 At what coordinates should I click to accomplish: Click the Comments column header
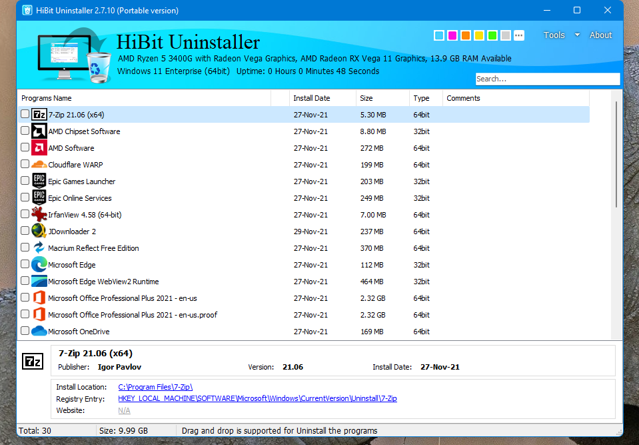[516, 98]
